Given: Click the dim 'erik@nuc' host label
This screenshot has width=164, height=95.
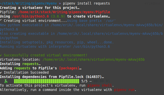Looking at the screenshot, I should point(153,4).
